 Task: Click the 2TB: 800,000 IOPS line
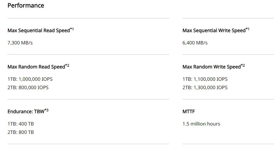(28, 88)
